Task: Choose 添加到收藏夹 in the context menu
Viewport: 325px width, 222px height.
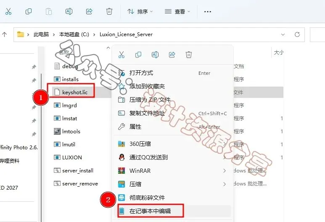Action: tap(173, 86)
